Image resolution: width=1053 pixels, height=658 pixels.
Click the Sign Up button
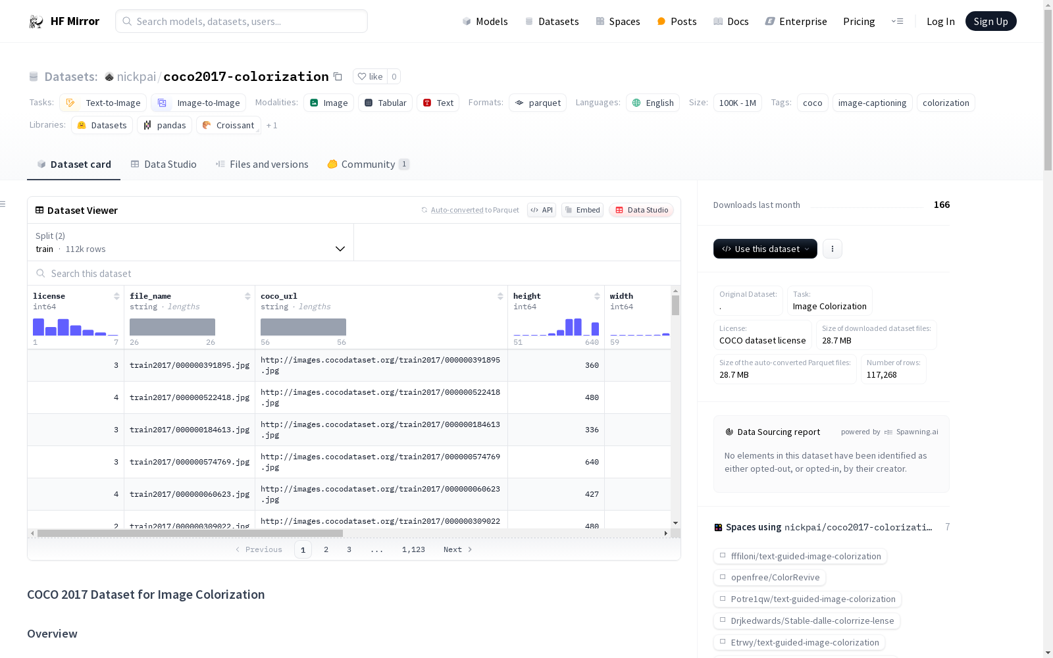point(990,21)
